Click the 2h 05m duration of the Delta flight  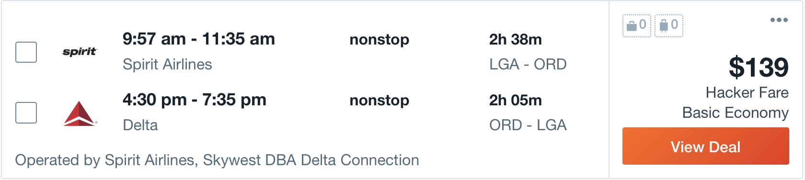point(515,100)
